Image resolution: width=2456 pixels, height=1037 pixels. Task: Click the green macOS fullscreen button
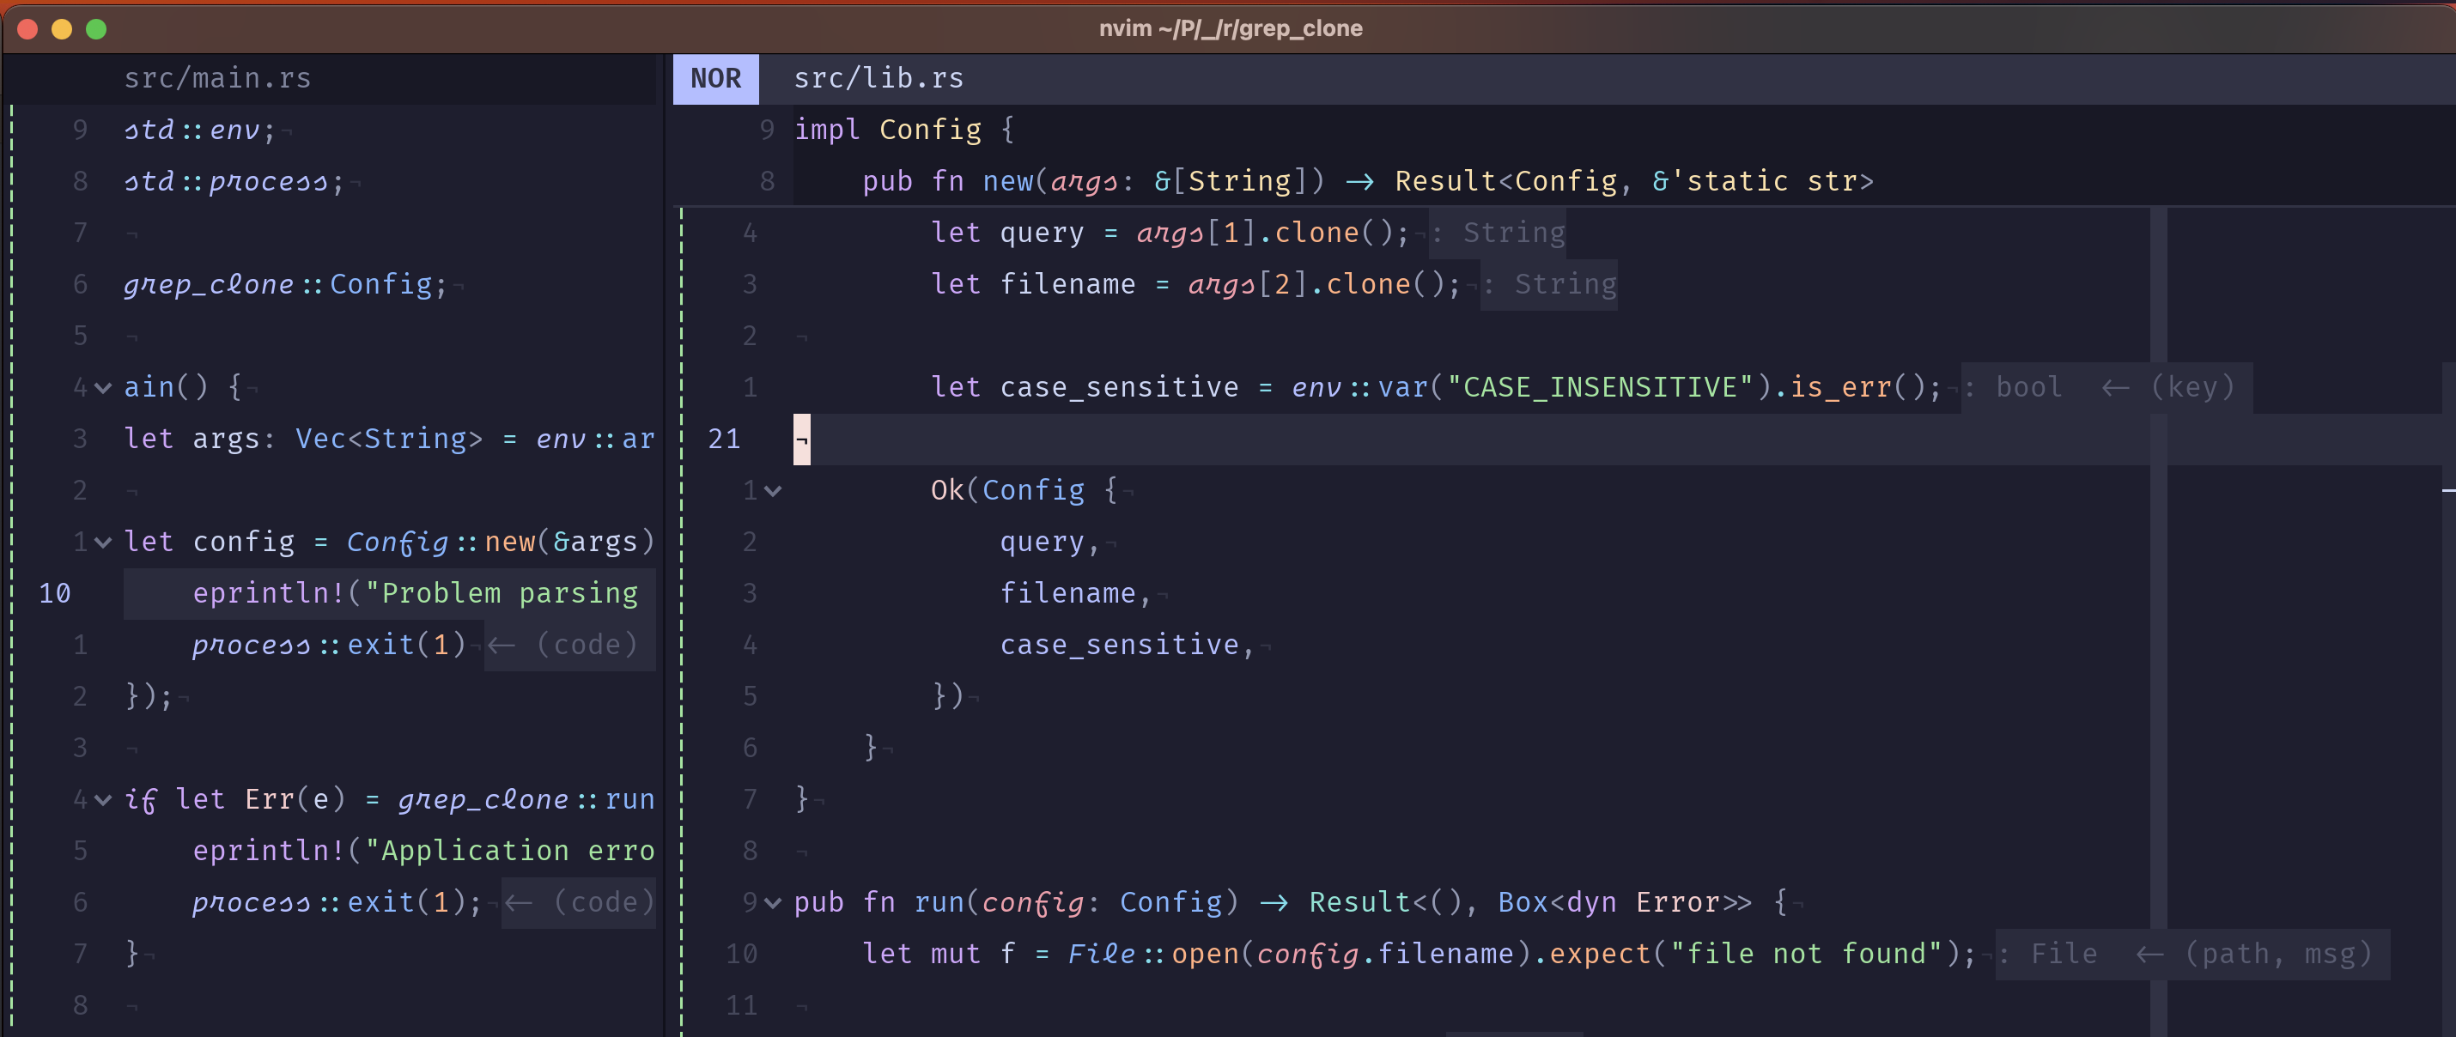(x=96, y=28)
